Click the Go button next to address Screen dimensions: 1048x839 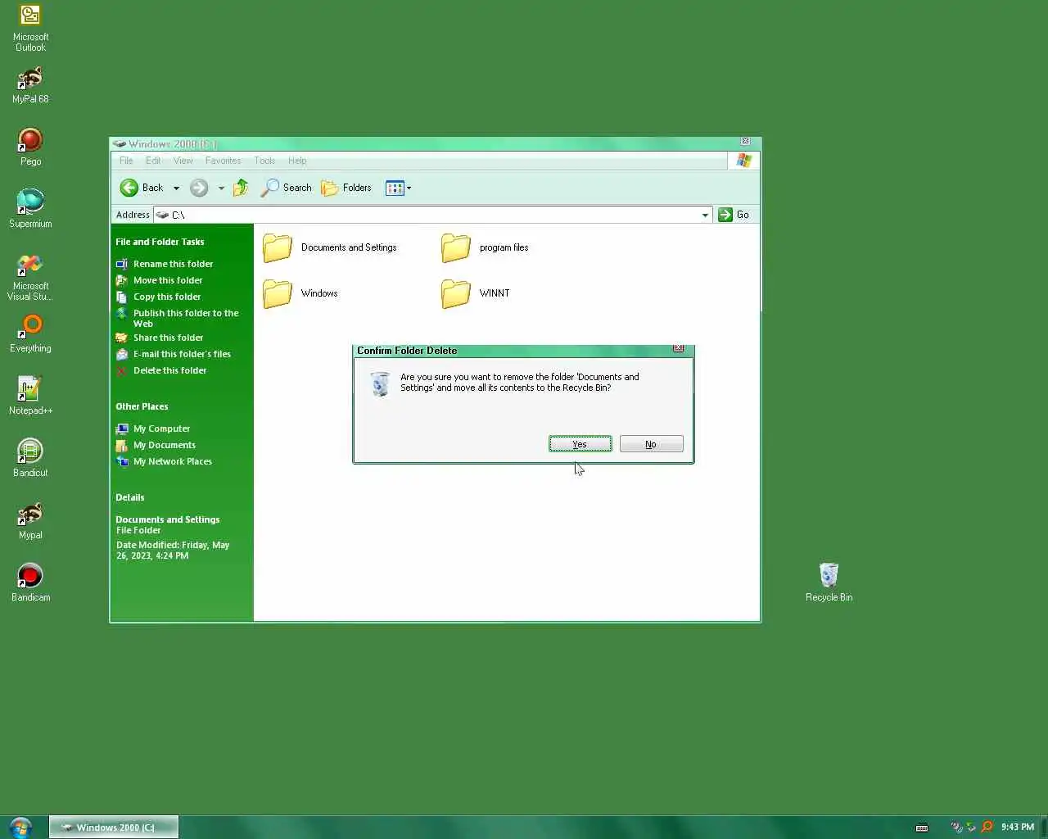tap(734, 215)
